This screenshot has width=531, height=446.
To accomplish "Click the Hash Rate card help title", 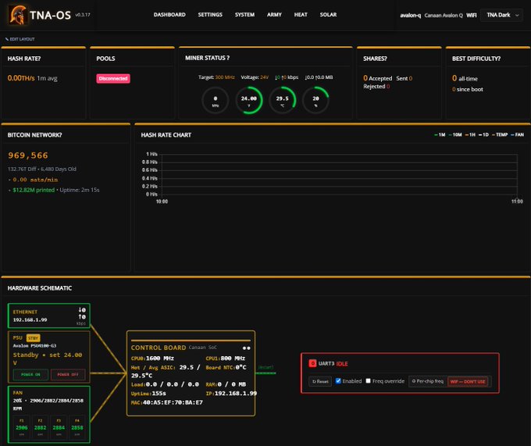I will (x=24, y=59).
